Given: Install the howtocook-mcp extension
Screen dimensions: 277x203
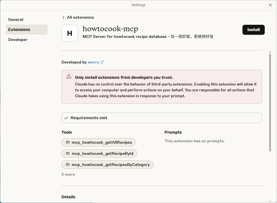Looking at the screenshot, I should (x=253, y=30).
